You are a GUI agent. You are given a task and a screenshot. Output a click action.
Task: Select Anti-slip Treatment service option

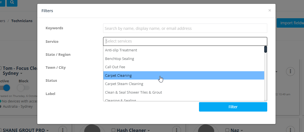pos(184,50)
